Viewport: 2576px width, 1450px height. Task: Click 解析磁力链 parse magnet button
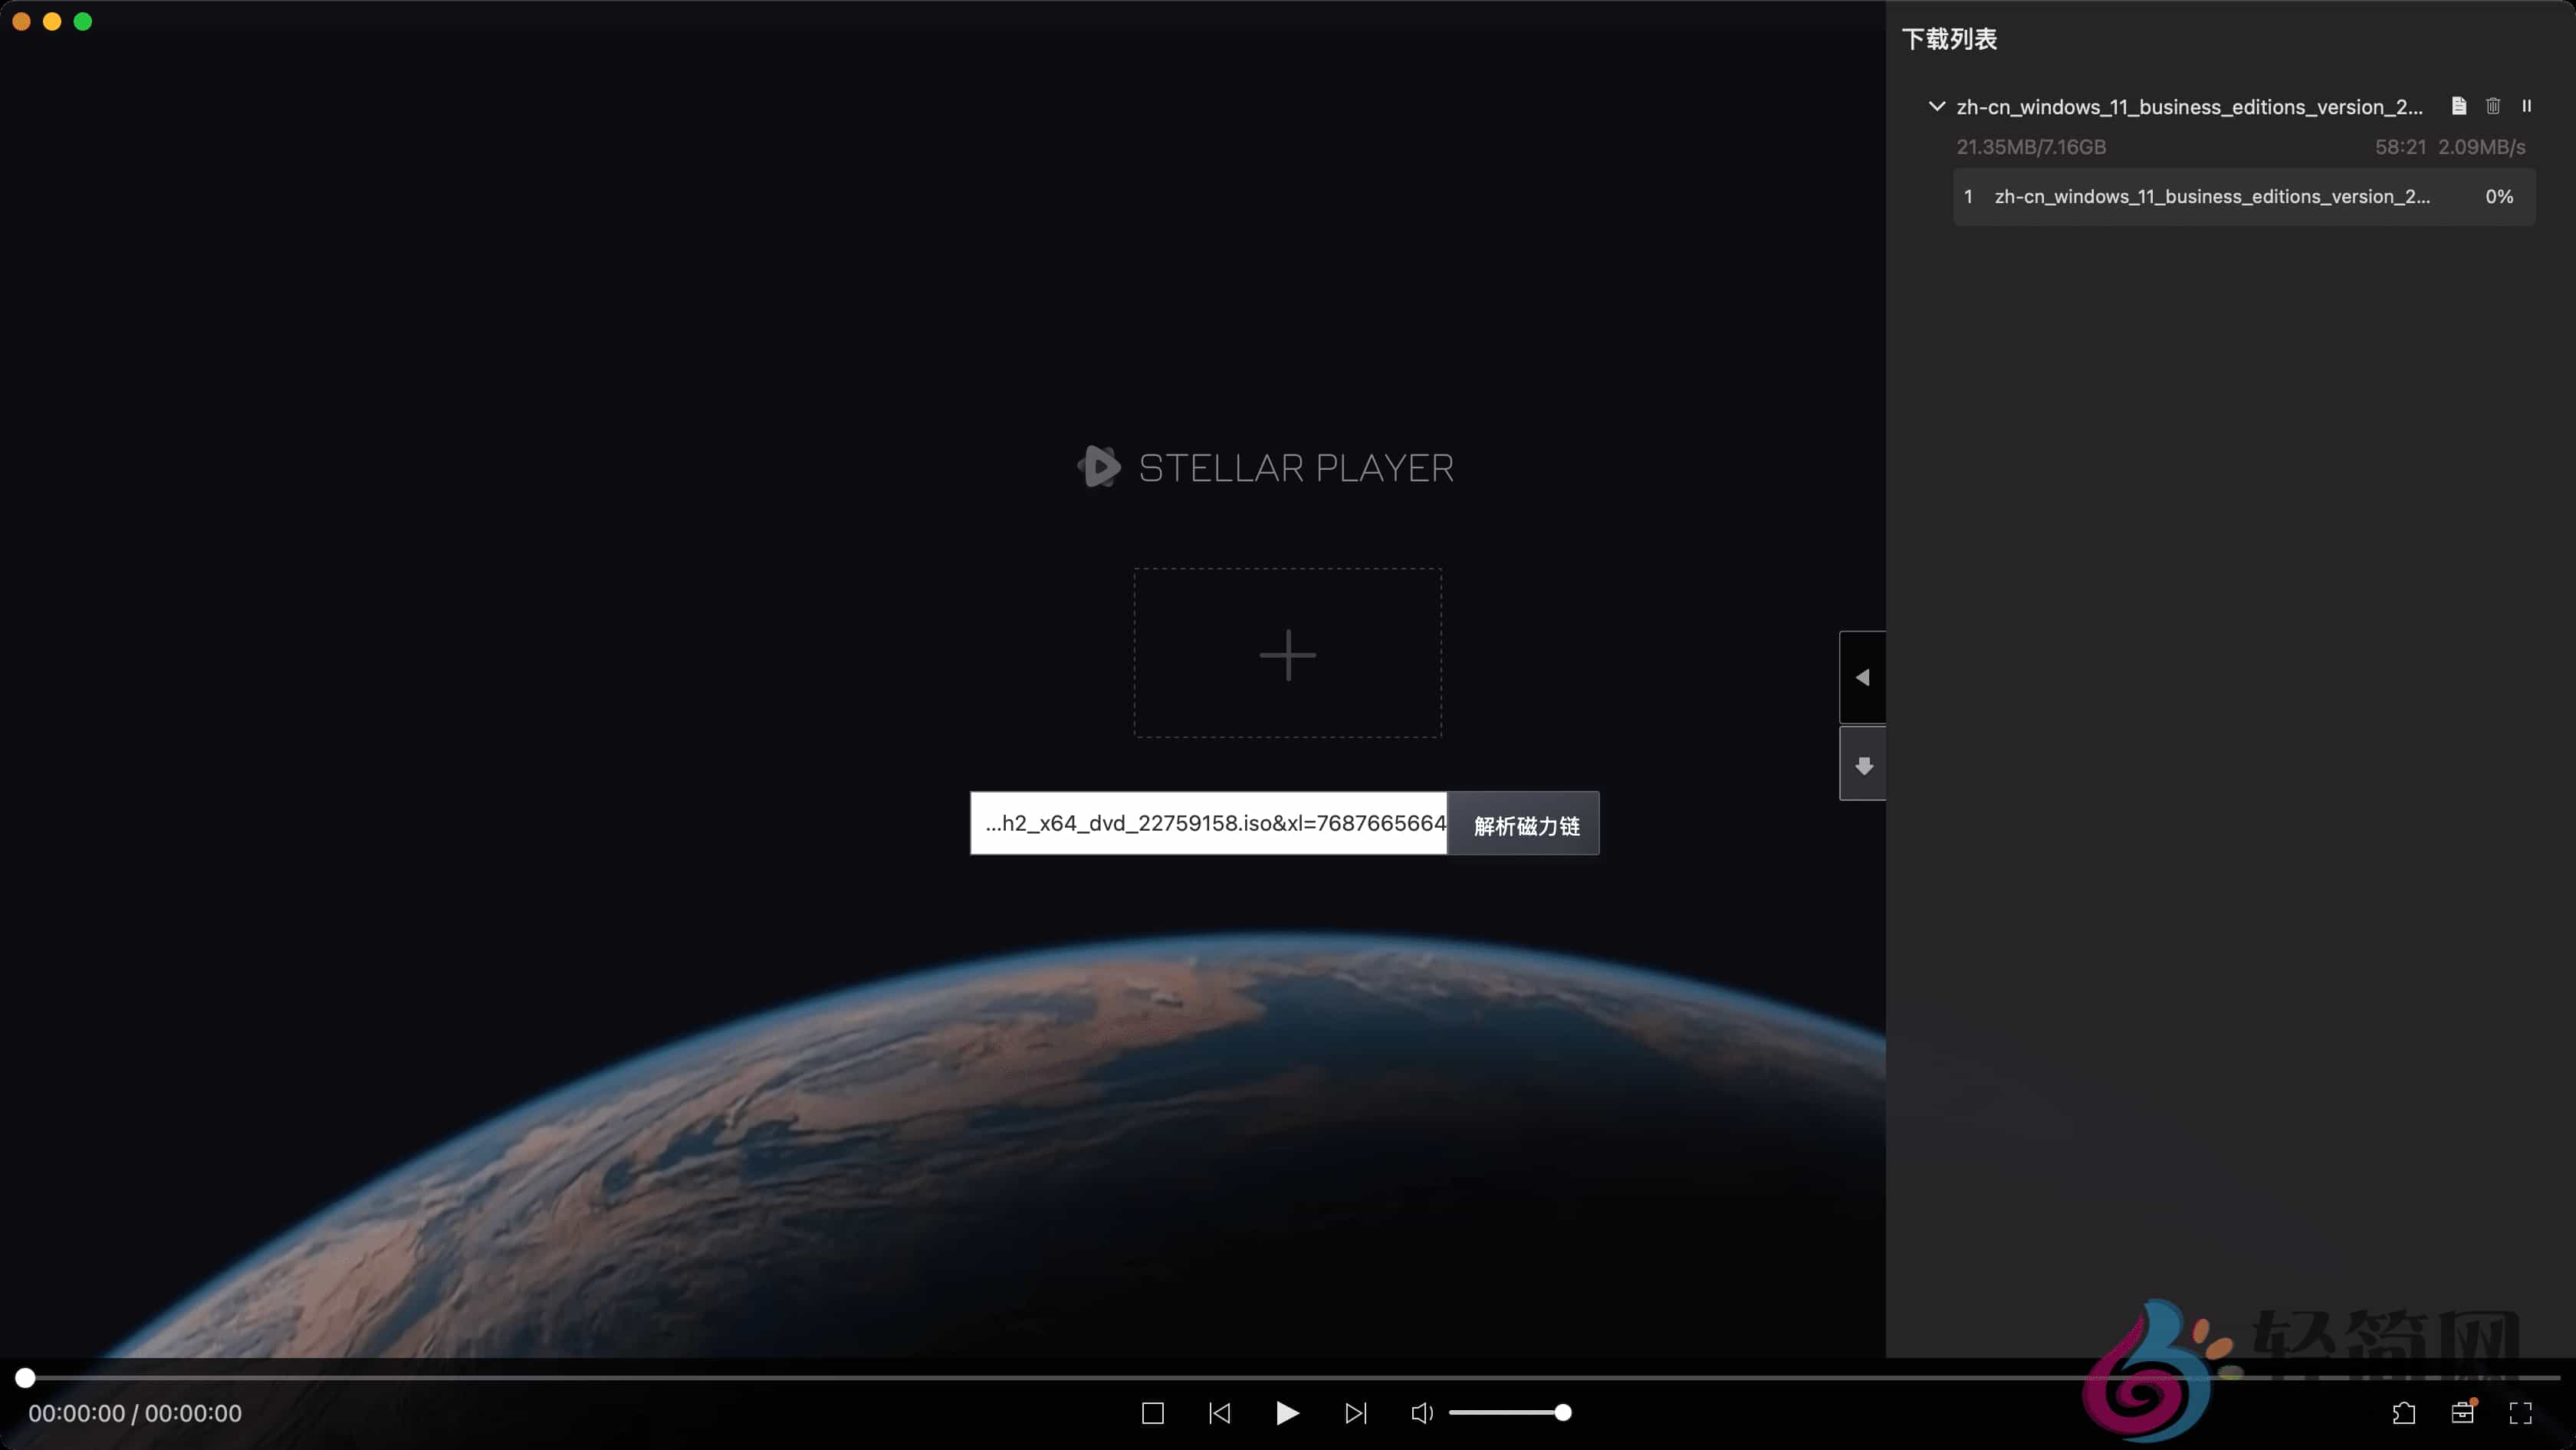tap(1525, 825)
